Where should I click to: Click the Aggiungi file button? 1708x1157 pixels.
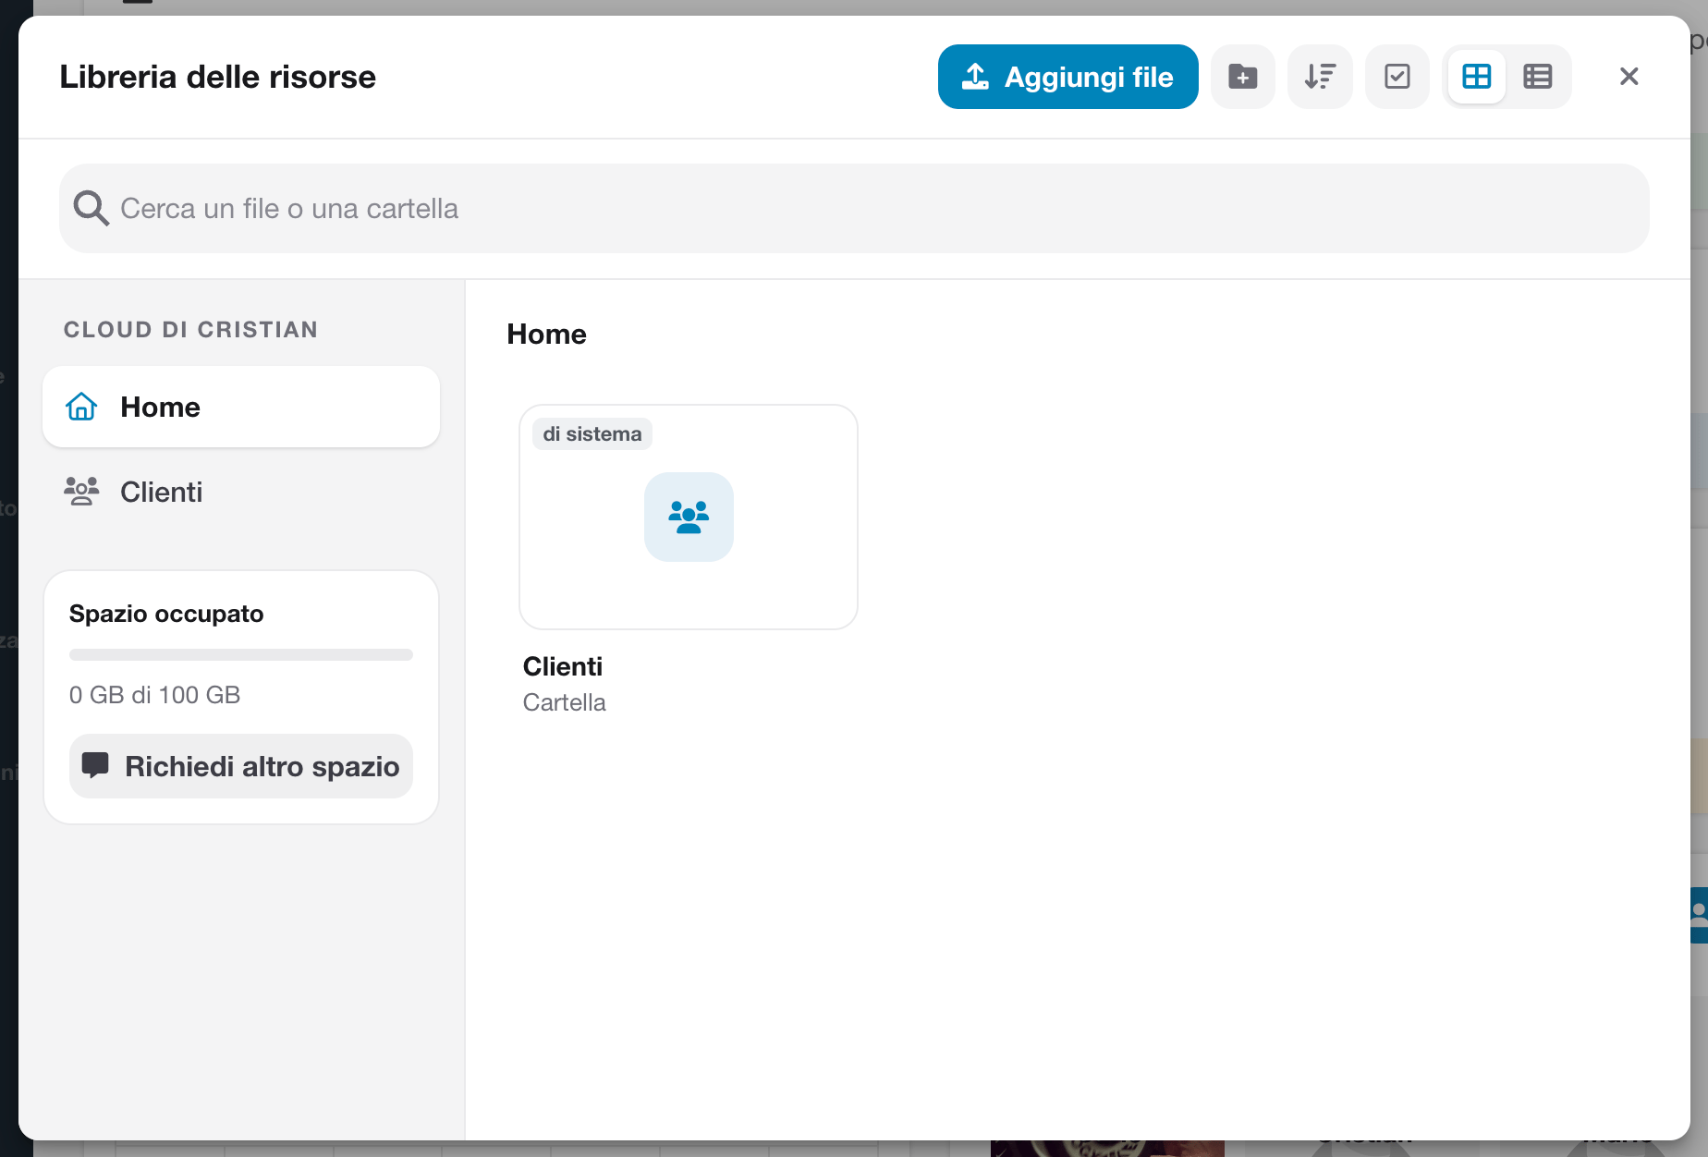pyautogui.click(x=1068, y=77)
